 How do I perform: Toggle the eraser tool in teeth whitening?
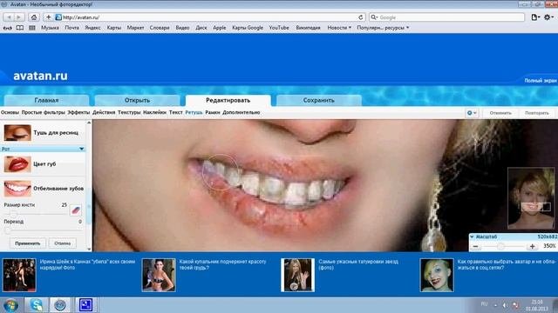76,210
